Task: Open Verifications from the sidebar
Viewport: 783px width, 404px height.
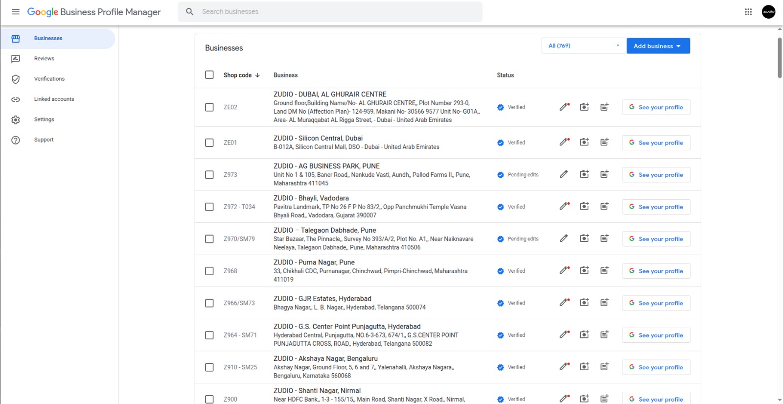Action: [x=49, y=79]
